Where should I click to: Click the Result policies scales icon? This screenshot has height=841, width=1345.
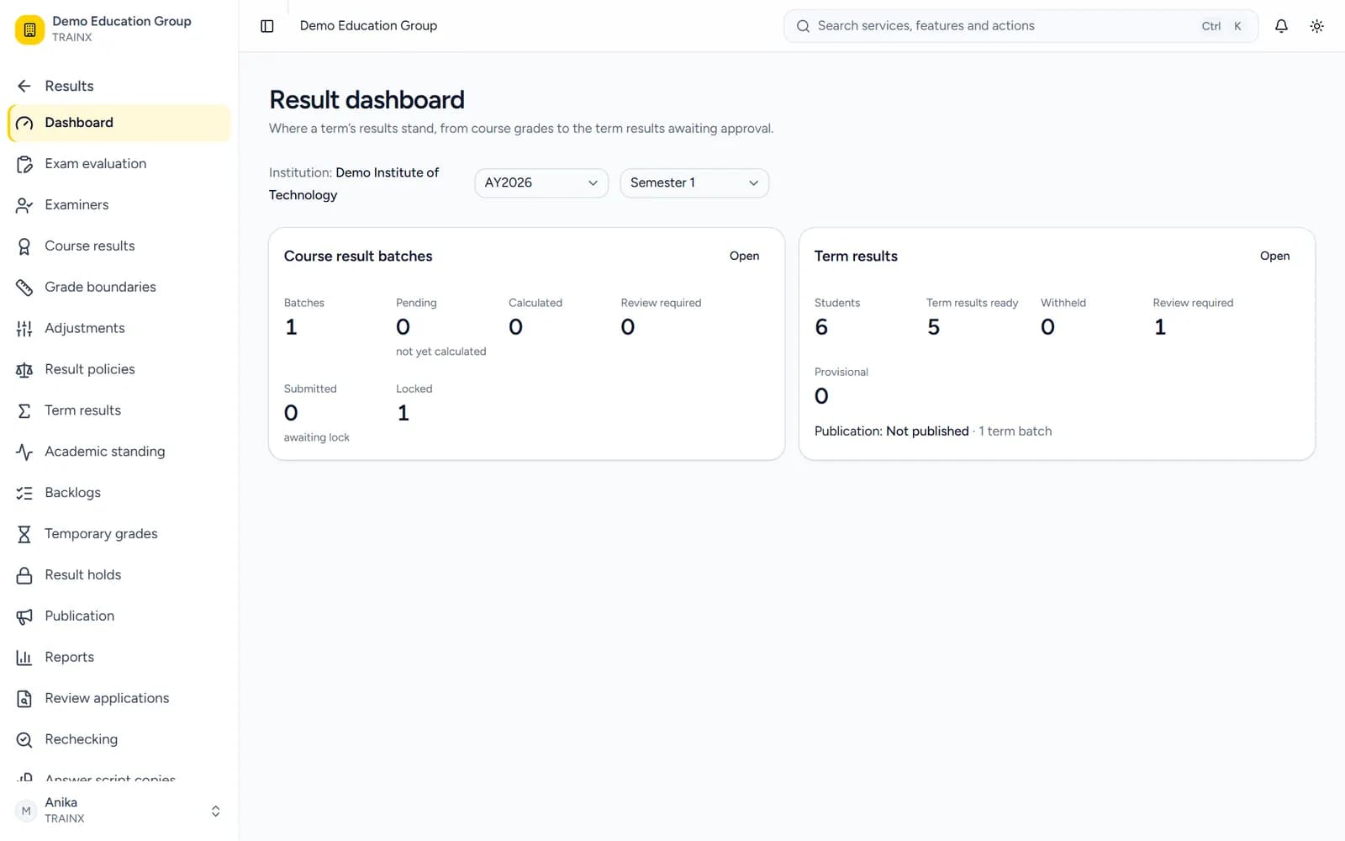point(24,369)
